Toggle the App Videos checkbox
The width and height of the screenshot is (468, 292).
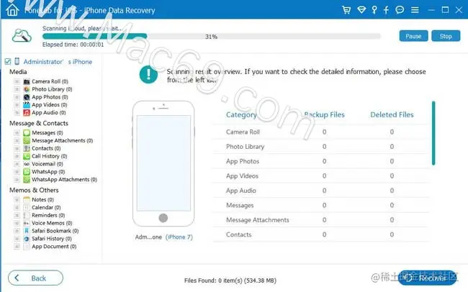click(x=17, y=105)
